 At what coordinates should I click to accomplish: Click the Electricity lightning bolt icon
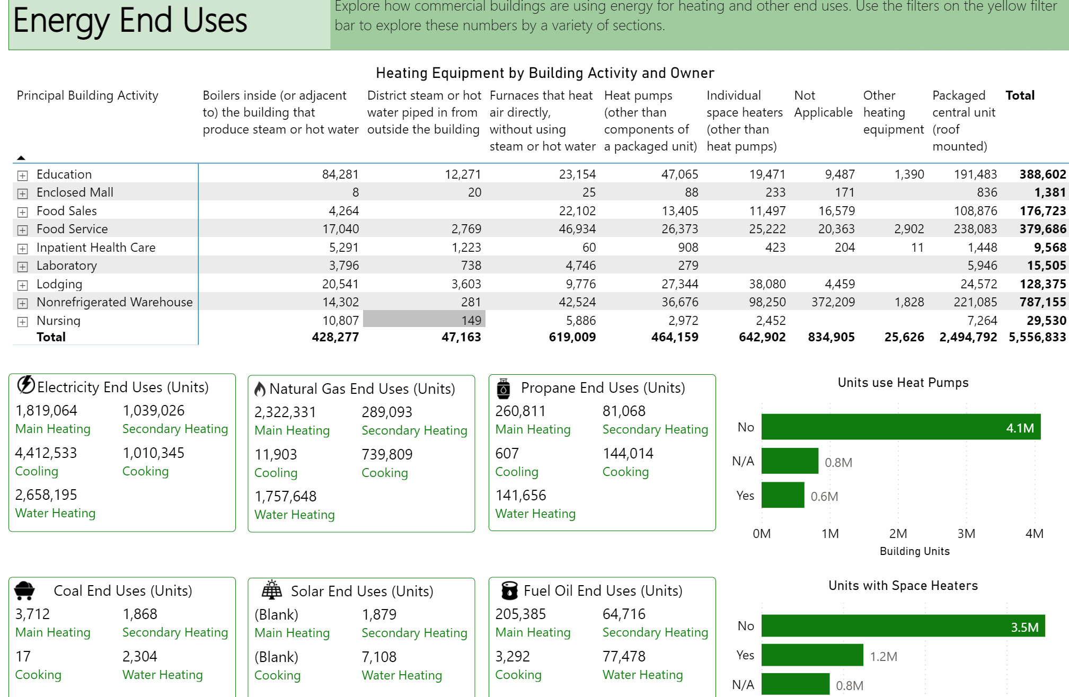26,385
